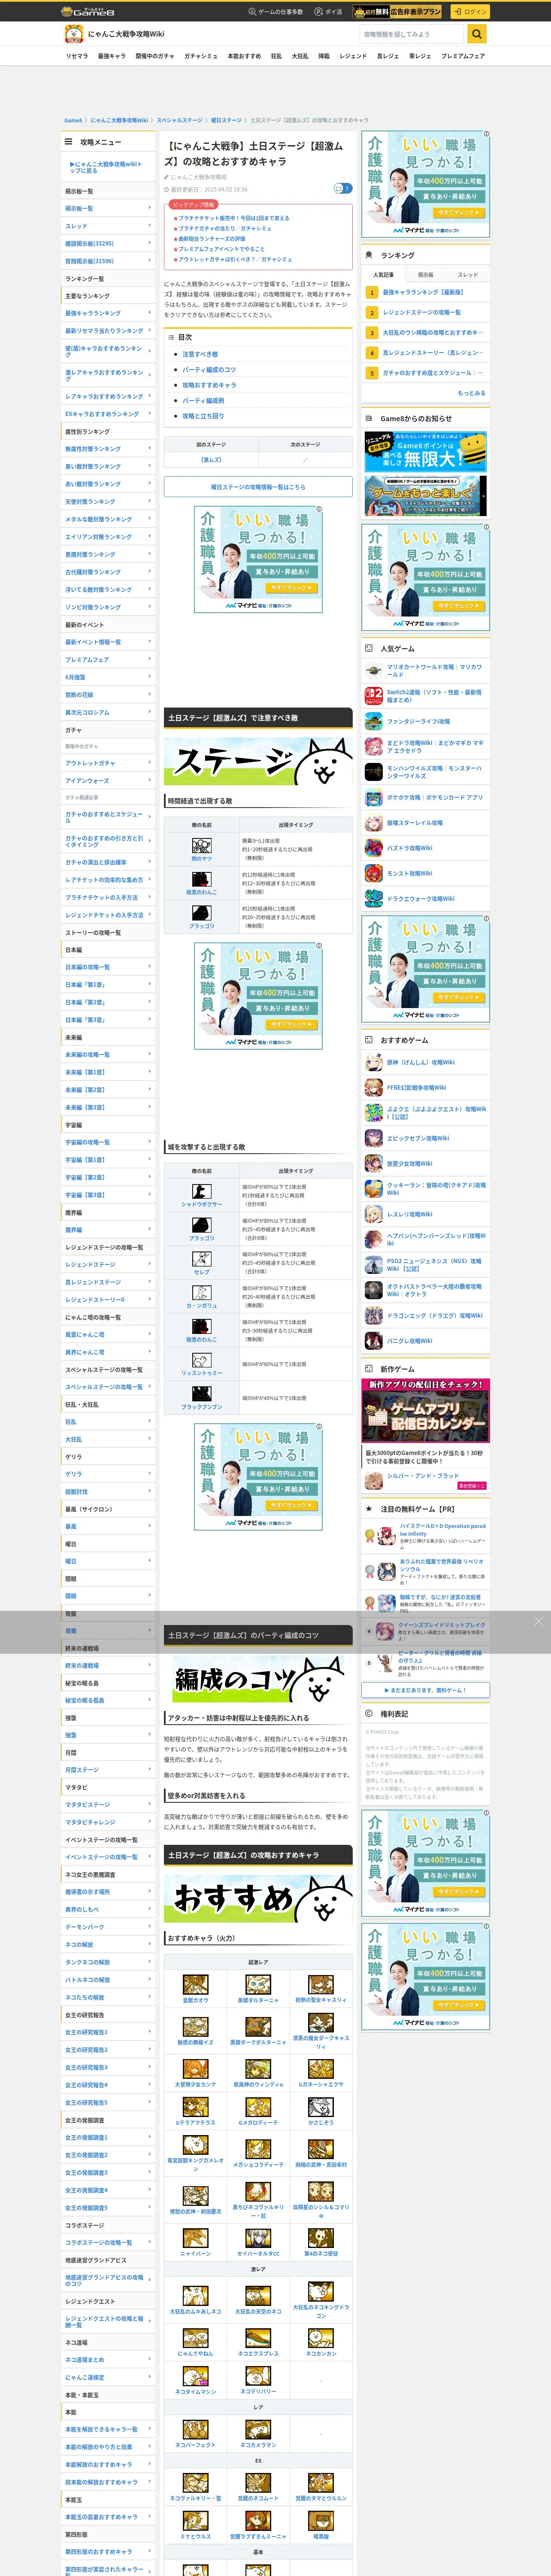Open the ガチャシミュ navigation menu item
This screenshot has width=551, height=2576.
pos(201,56)
